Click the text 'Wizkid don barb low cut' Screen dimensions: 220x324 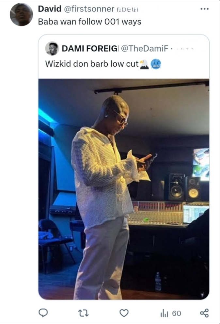point(92,64)
